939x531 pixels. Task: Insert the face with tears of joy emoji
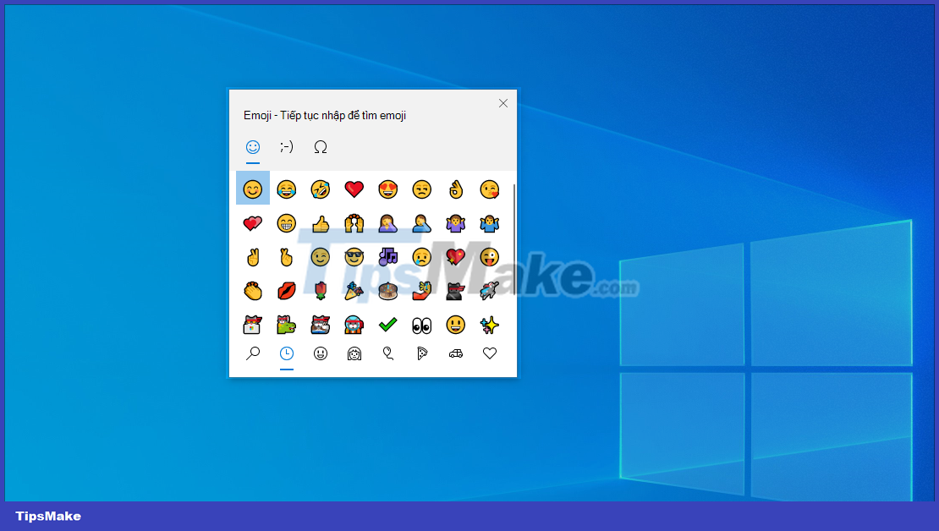tap(286, 188)
